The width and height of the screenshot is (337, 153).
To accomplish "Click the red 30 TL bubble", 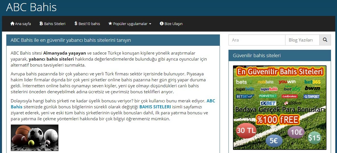I will point(246,131).
